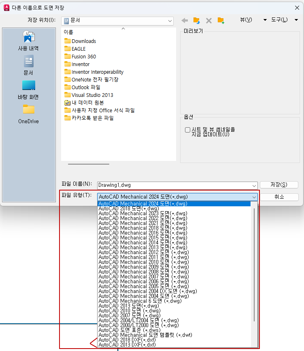Select 내 데이터 원본 folder
This screenshot has height=351, width=304.
[84, 103]
